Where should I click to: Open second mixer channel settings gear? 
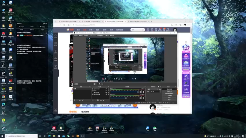143,98
